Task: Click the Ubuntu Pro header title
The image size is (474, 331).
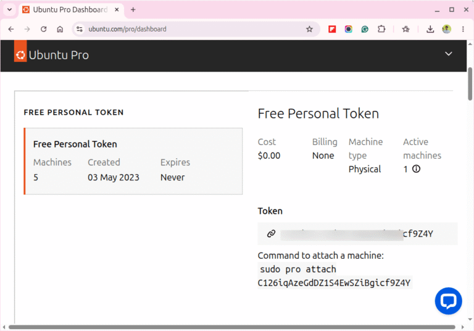Action: 59,55
